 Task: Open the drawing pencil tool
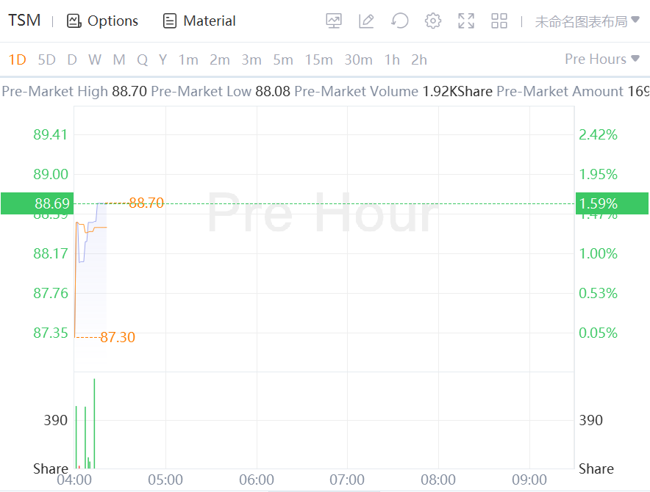click(x=366, y=21)
